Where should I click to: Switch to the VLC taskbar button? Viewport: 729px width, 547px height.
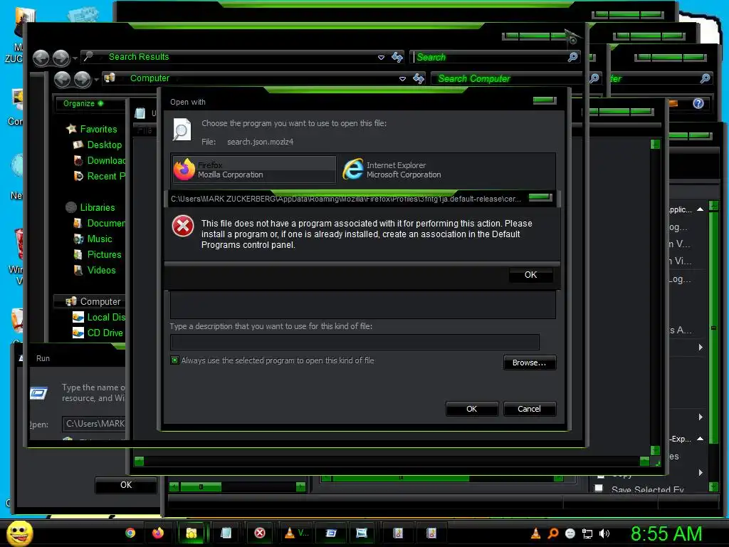click(296, 533)
